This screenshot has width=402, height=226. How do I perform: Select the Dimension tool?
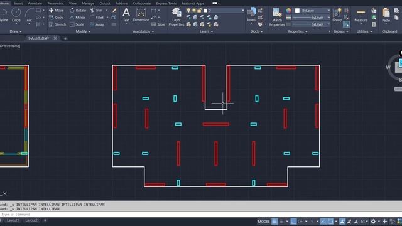(141, 15)
